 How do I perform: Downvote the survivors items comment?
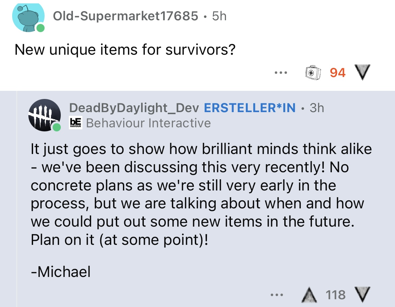(362, 72)
